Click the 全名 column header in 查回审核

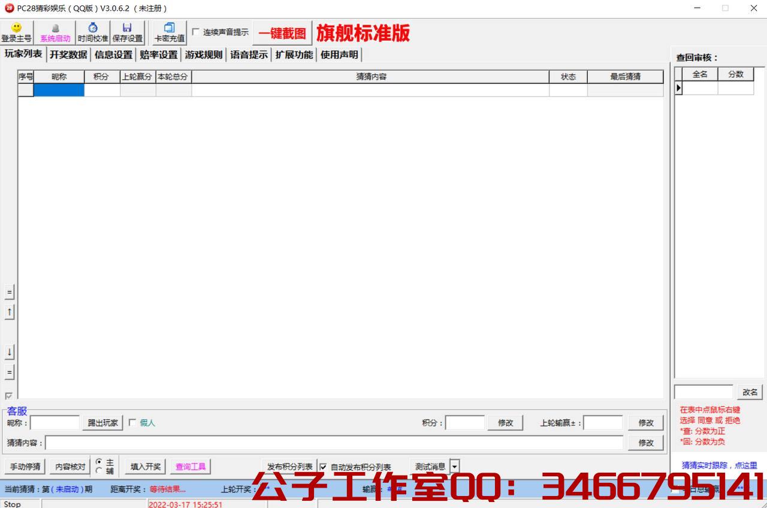700,74
